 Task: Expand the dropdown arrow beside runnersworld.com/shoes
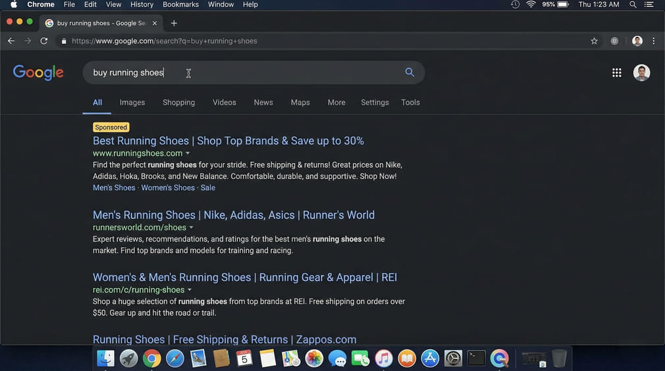192,228
